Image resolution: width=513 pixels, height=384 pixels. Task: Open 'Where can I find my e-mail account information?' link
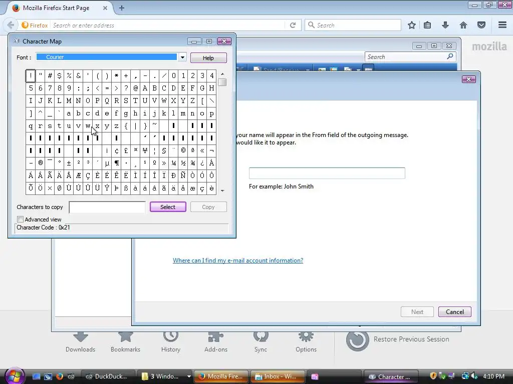click(x=238, y=260)
